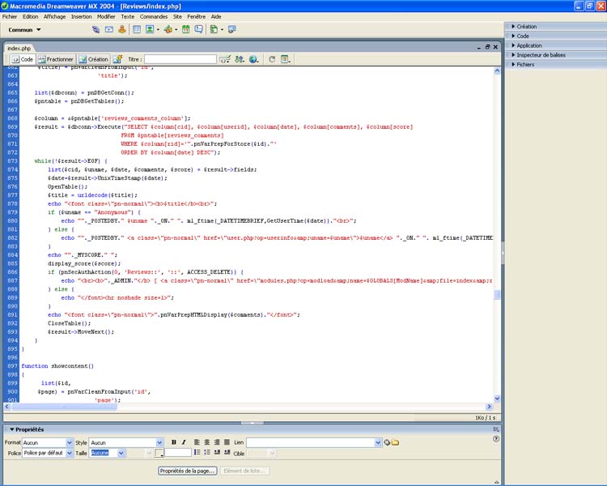This screenshot has width=607, height=486.
Task: Click the vertical scrollbar thumb
Action: pyautogui.click(x=497, y=295)
